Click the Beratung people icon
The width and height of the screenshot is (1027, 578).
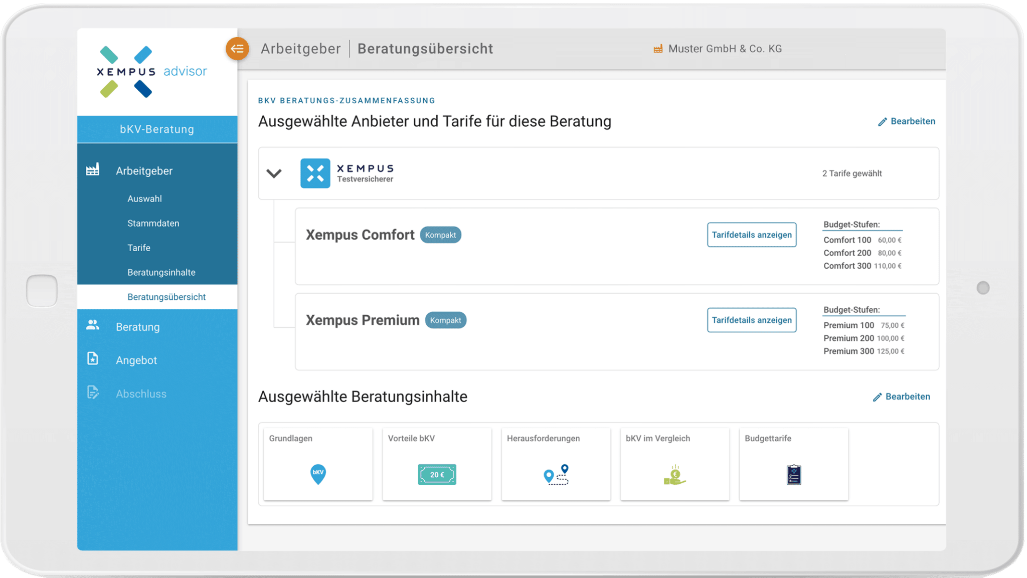tap(93, 325)
